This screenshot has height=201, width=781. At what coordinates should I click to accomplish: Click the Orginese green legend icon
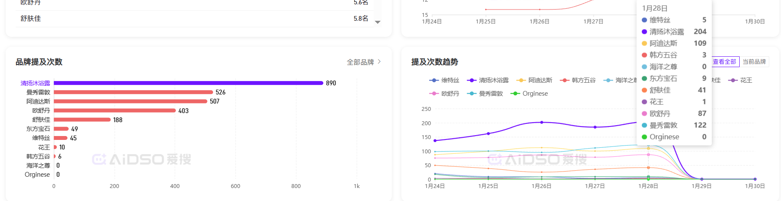point(515,94)
